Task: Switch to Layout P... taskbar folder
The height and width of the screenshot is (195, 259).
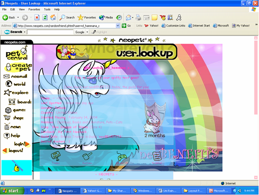Action: click(x=194, y=190)
